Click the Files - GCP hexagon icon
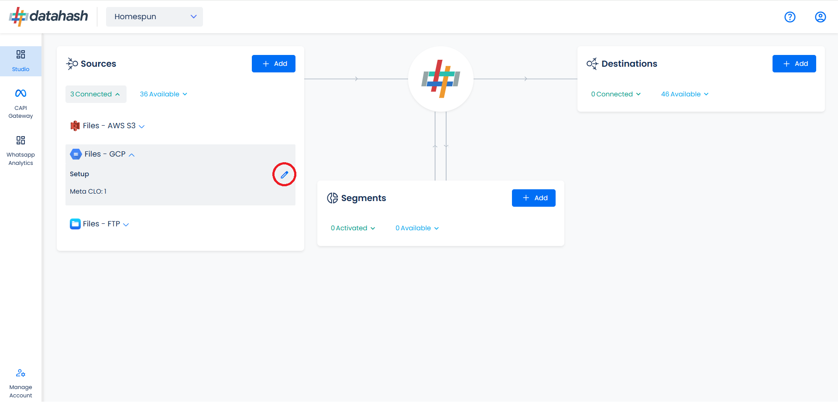 pyautogui.click(x=76, y=154)
